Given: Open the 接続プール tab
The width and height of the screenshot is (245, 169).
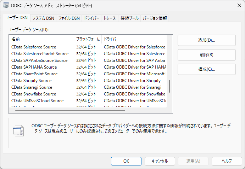Looking at the screenshot, I should 129,18.
